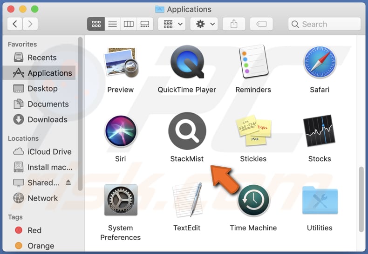This screenshot has width=368, height=254.
Task: Select the StackMist magnifier icon
Action: click(187, 131)
